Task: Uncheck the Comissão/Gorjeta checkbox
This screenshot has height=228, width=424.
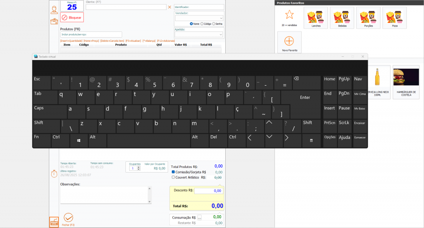Action: pos(173,172)
